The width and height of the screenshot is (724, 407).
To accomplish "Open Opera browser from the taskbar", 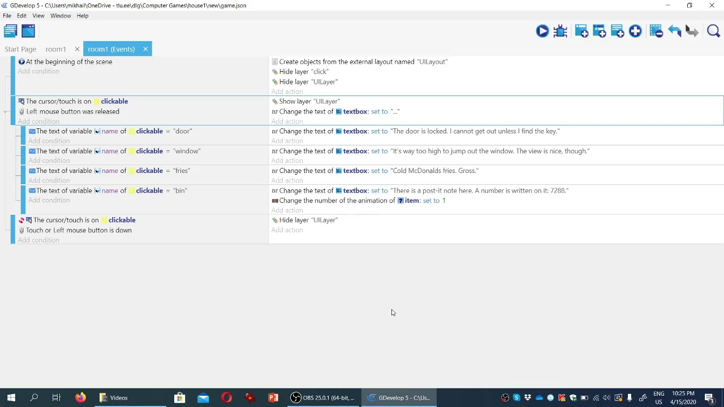I will point(226,398).
